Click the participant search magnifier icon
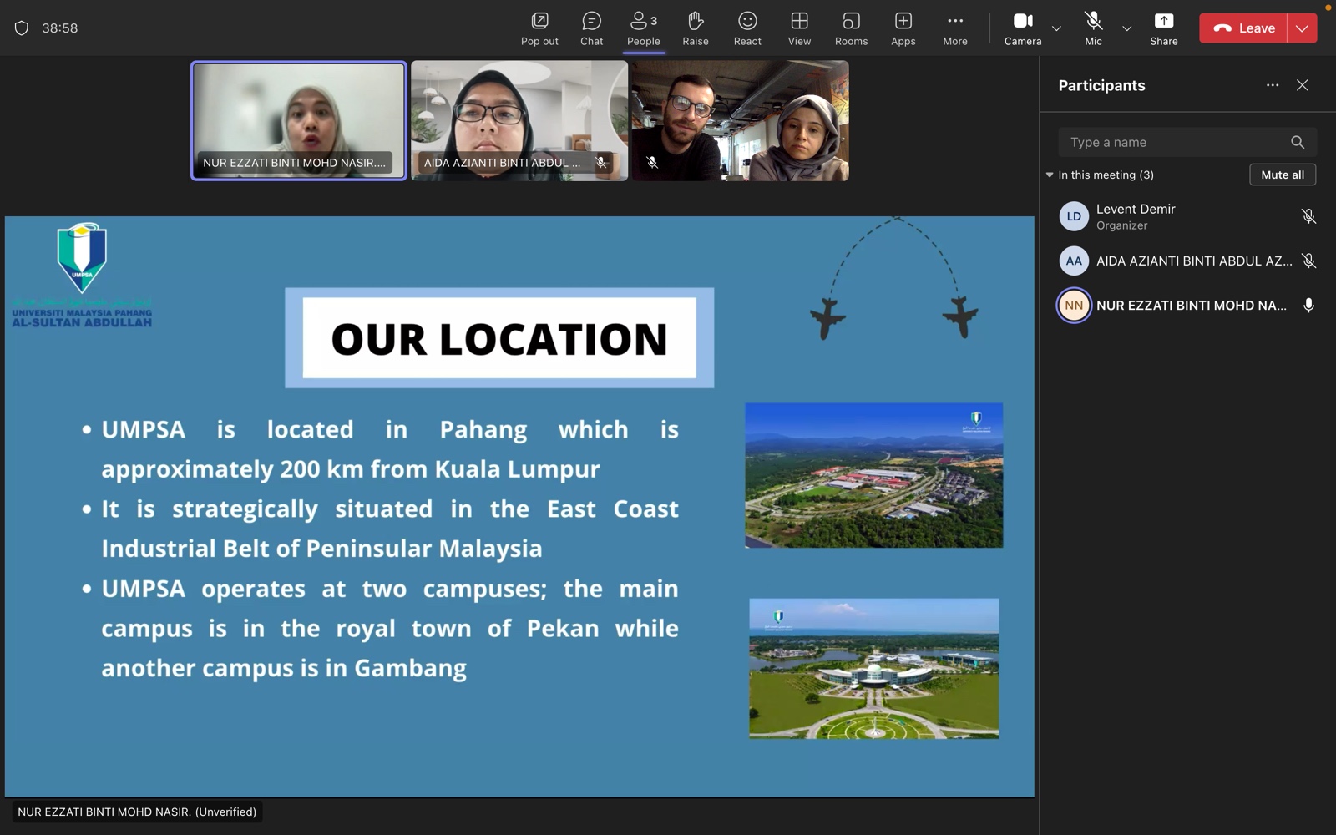This screenshot has width=1336, height=835. (x=1297, y=142)
